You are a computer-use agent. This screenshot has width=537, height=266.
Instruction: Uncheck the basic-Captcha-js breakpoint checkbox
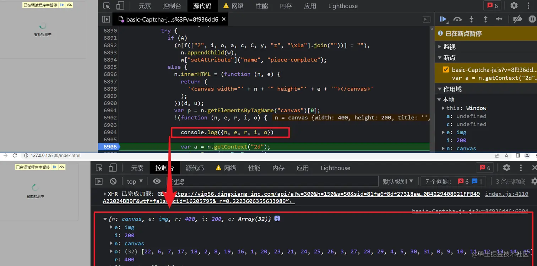click(x=446, y=70)
